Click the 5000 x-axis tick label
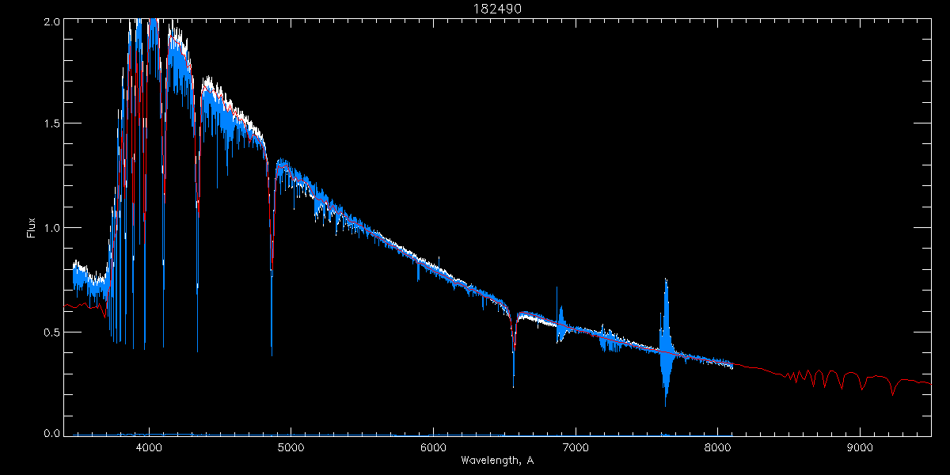 click(291, 447)
